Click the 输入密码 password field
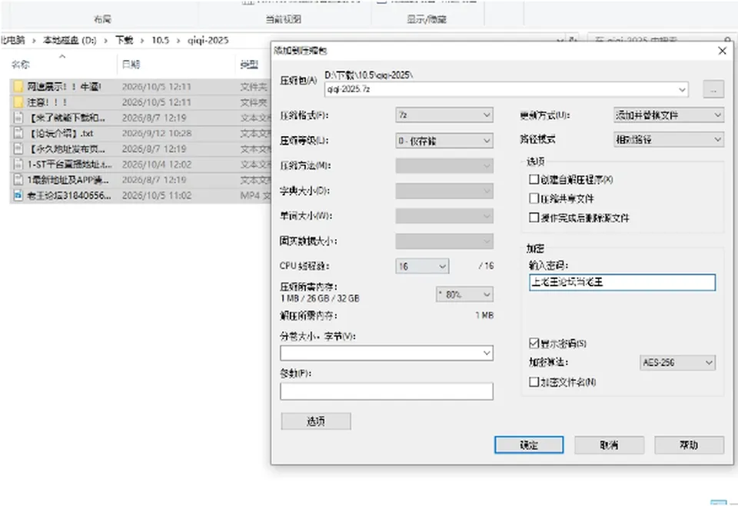 (x=622, y=282)
